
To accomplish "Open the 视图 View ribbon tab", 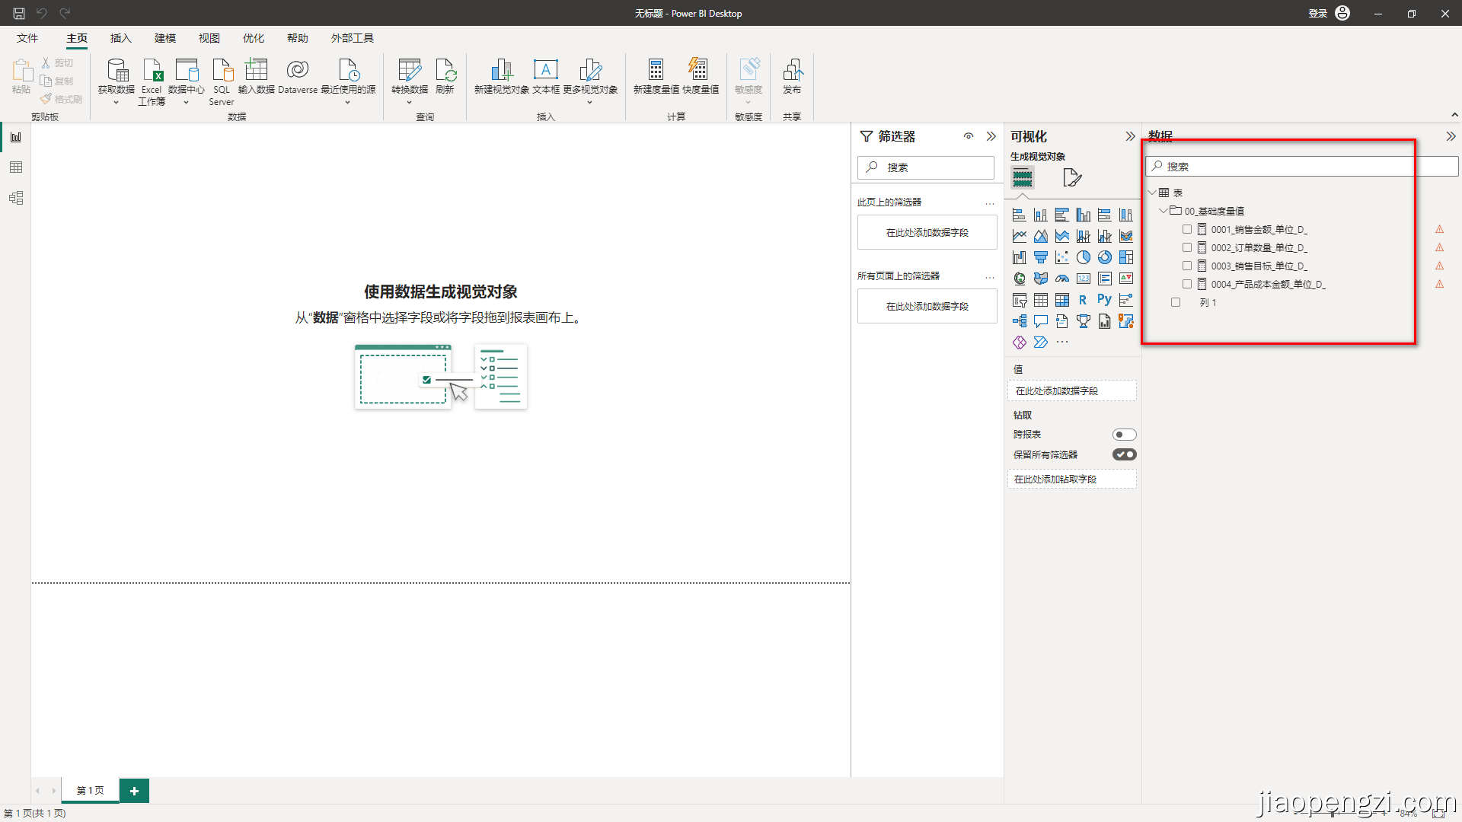I will (x=209, y=38).
